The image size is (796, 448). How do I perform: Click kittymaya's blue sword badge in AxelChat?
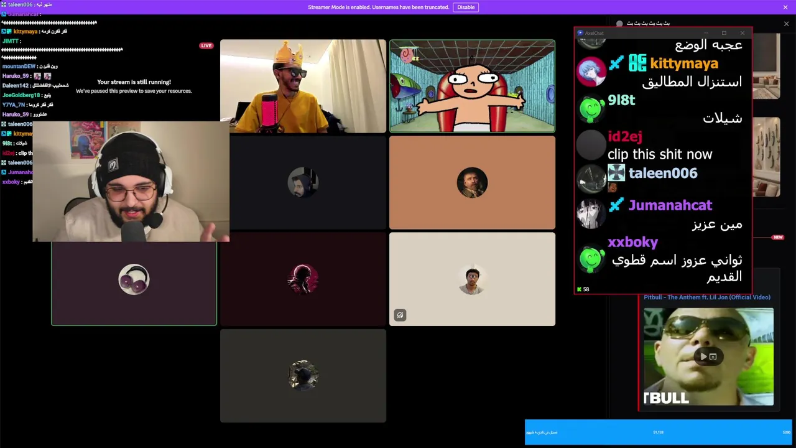click(x=616, y=63)
